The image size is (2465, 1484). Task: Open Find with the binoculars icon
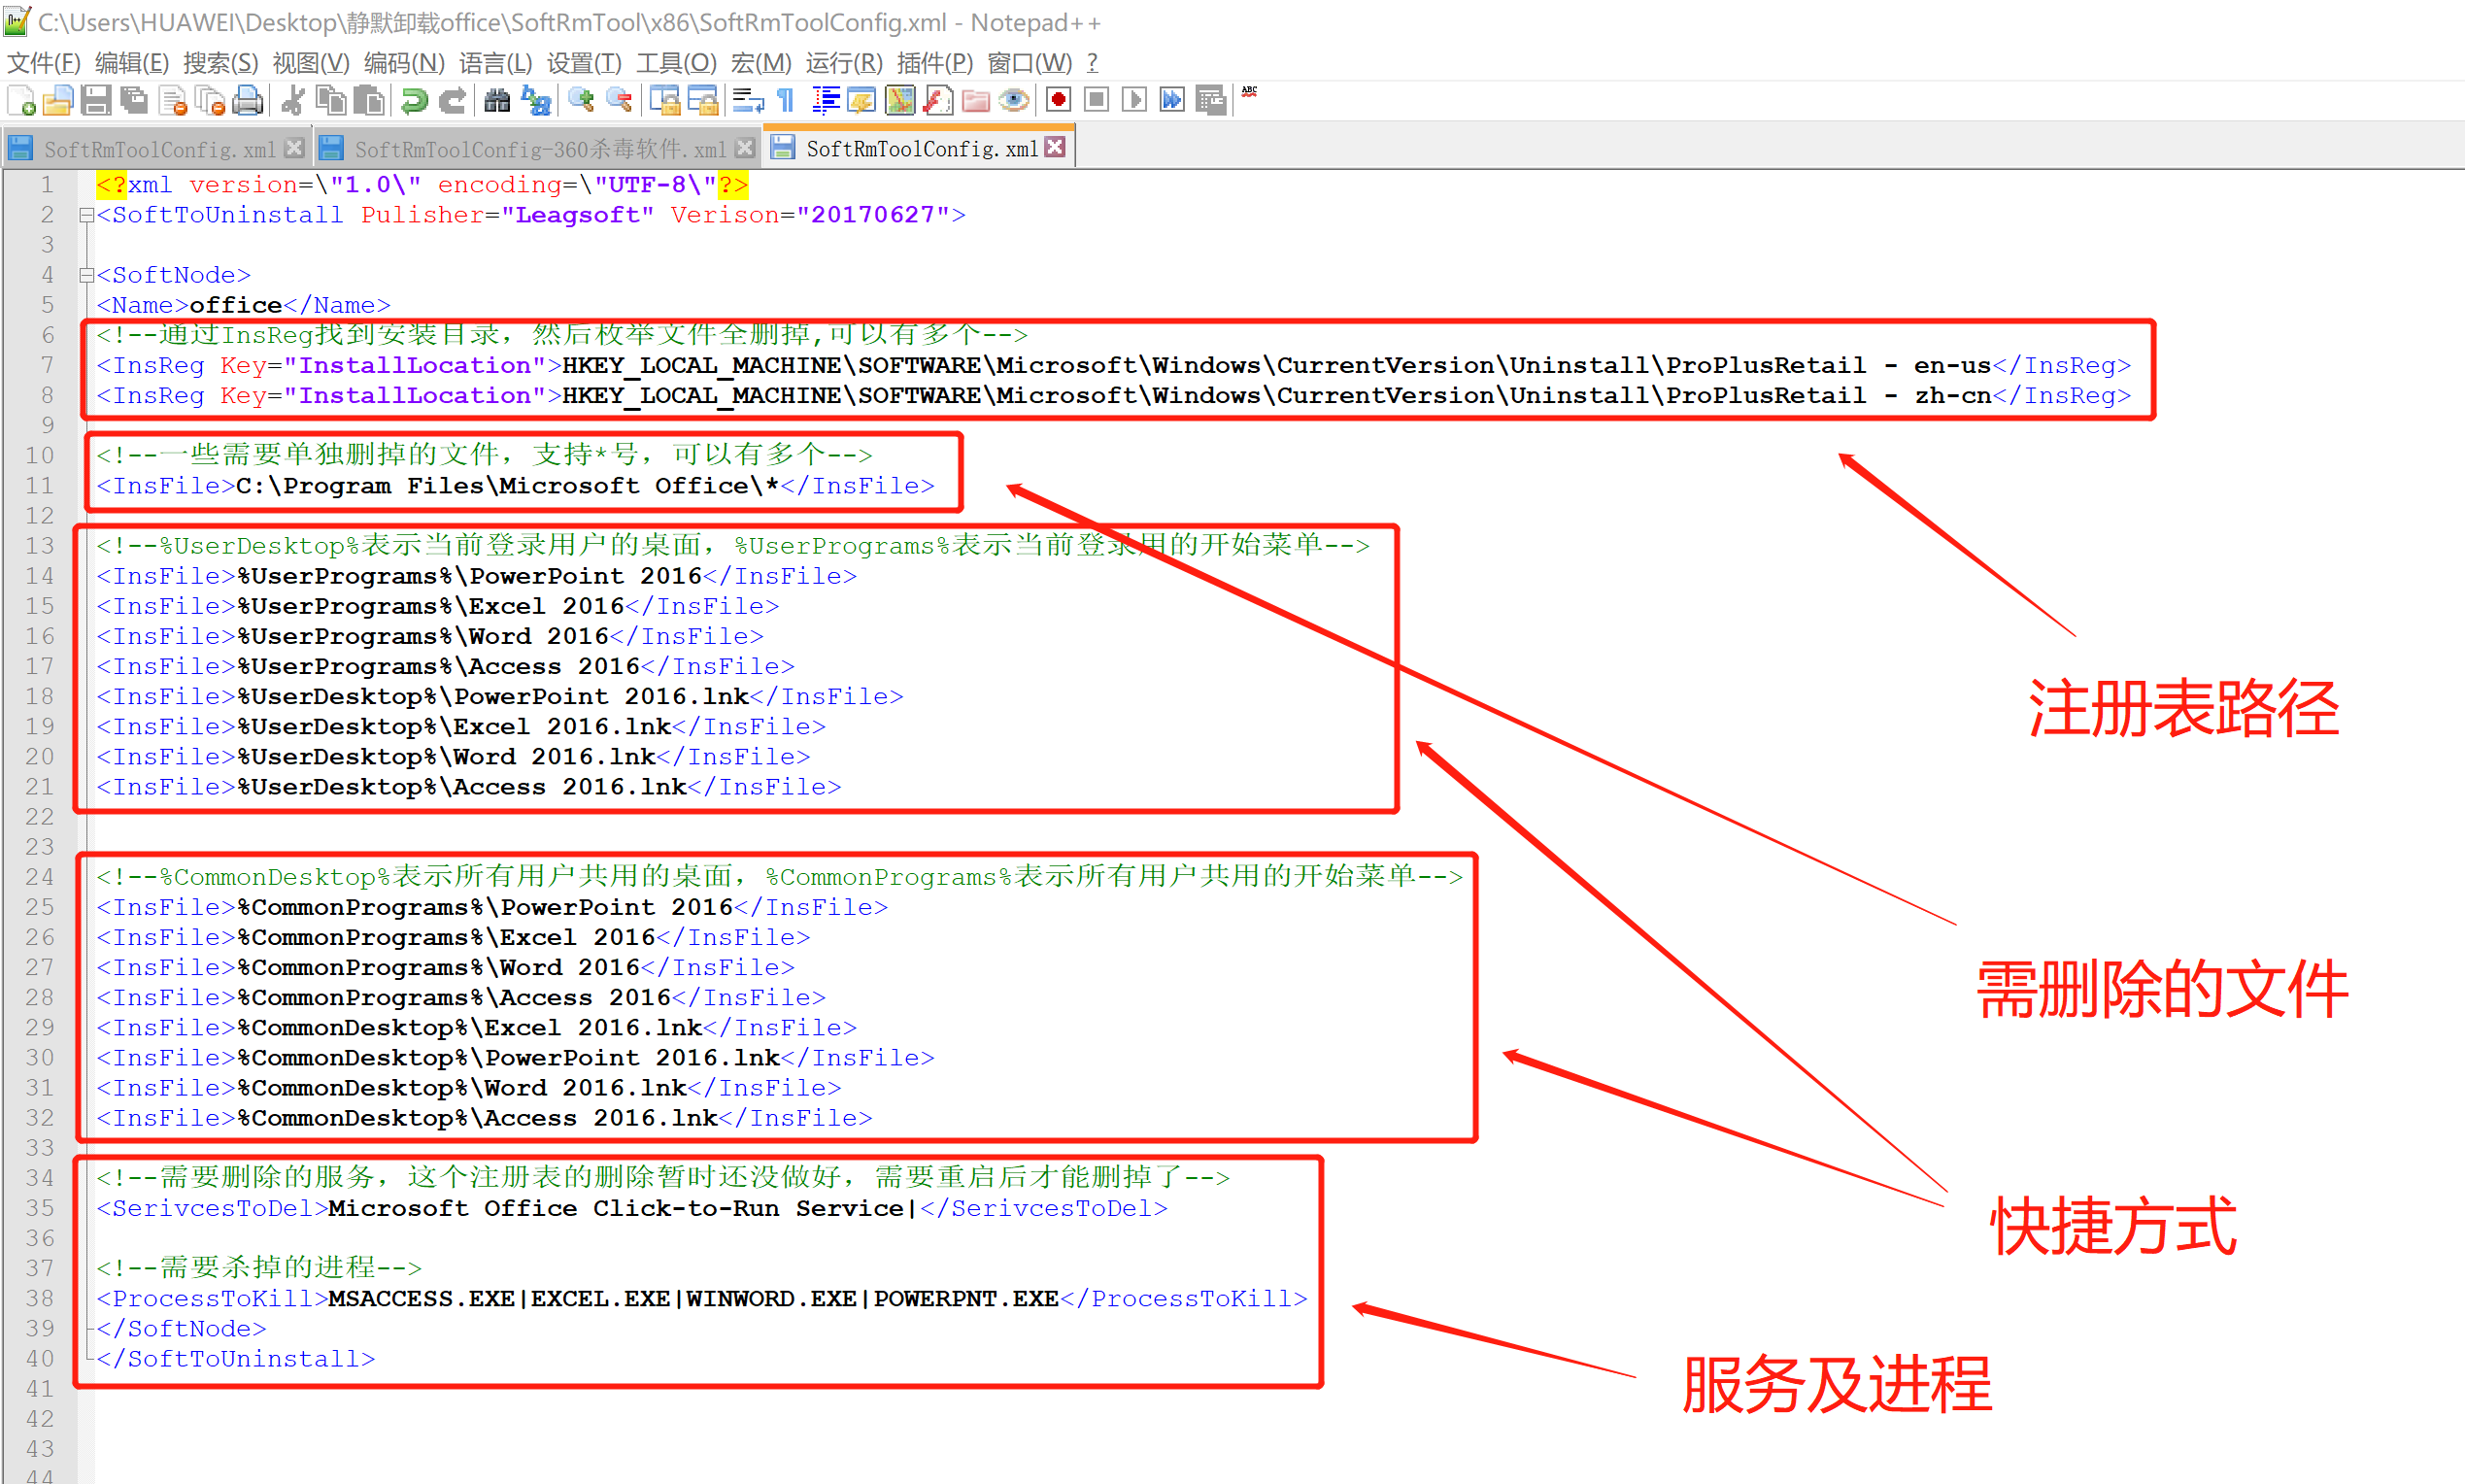[x=497, y=101]
